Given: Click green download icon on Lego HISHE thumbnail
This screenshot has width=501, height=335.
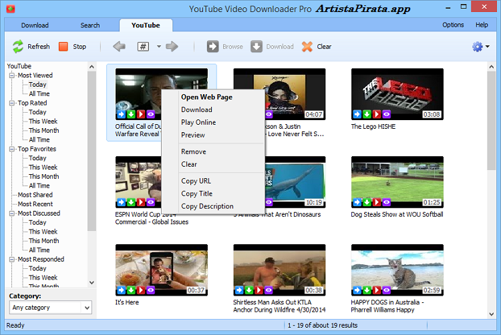Looking at the screenshot, I should [367, 114].
